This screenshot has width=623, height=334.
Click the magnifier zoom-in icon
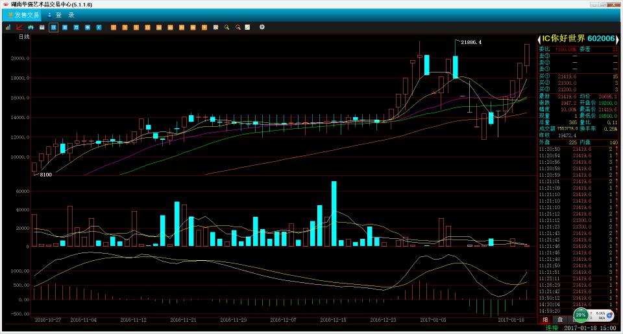(227, 27)
